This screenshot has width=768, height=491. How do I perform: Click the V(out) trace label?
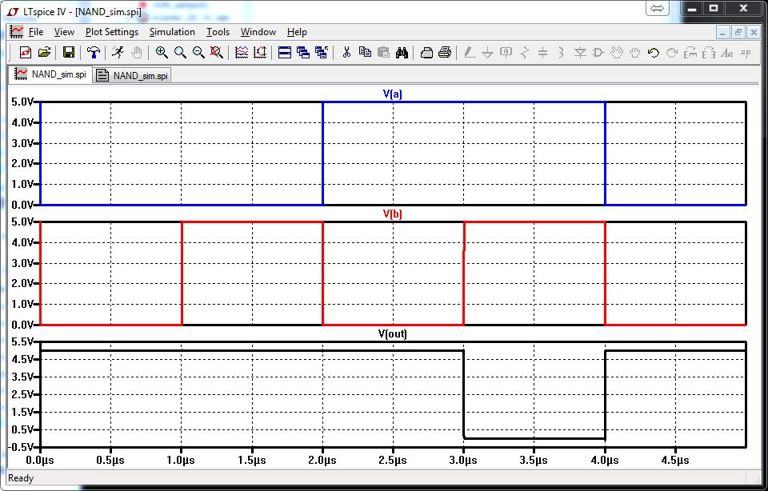click(392, 333)
